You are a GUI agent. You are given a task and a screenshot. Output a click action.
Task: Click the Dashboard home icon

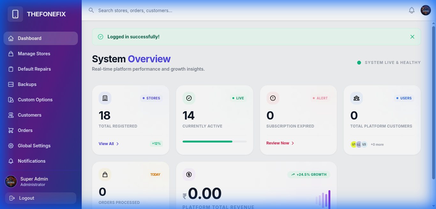(11, 38)
